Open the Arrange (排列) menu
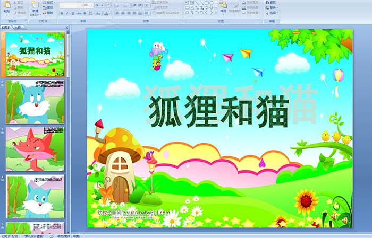 [x=223, y=7]
